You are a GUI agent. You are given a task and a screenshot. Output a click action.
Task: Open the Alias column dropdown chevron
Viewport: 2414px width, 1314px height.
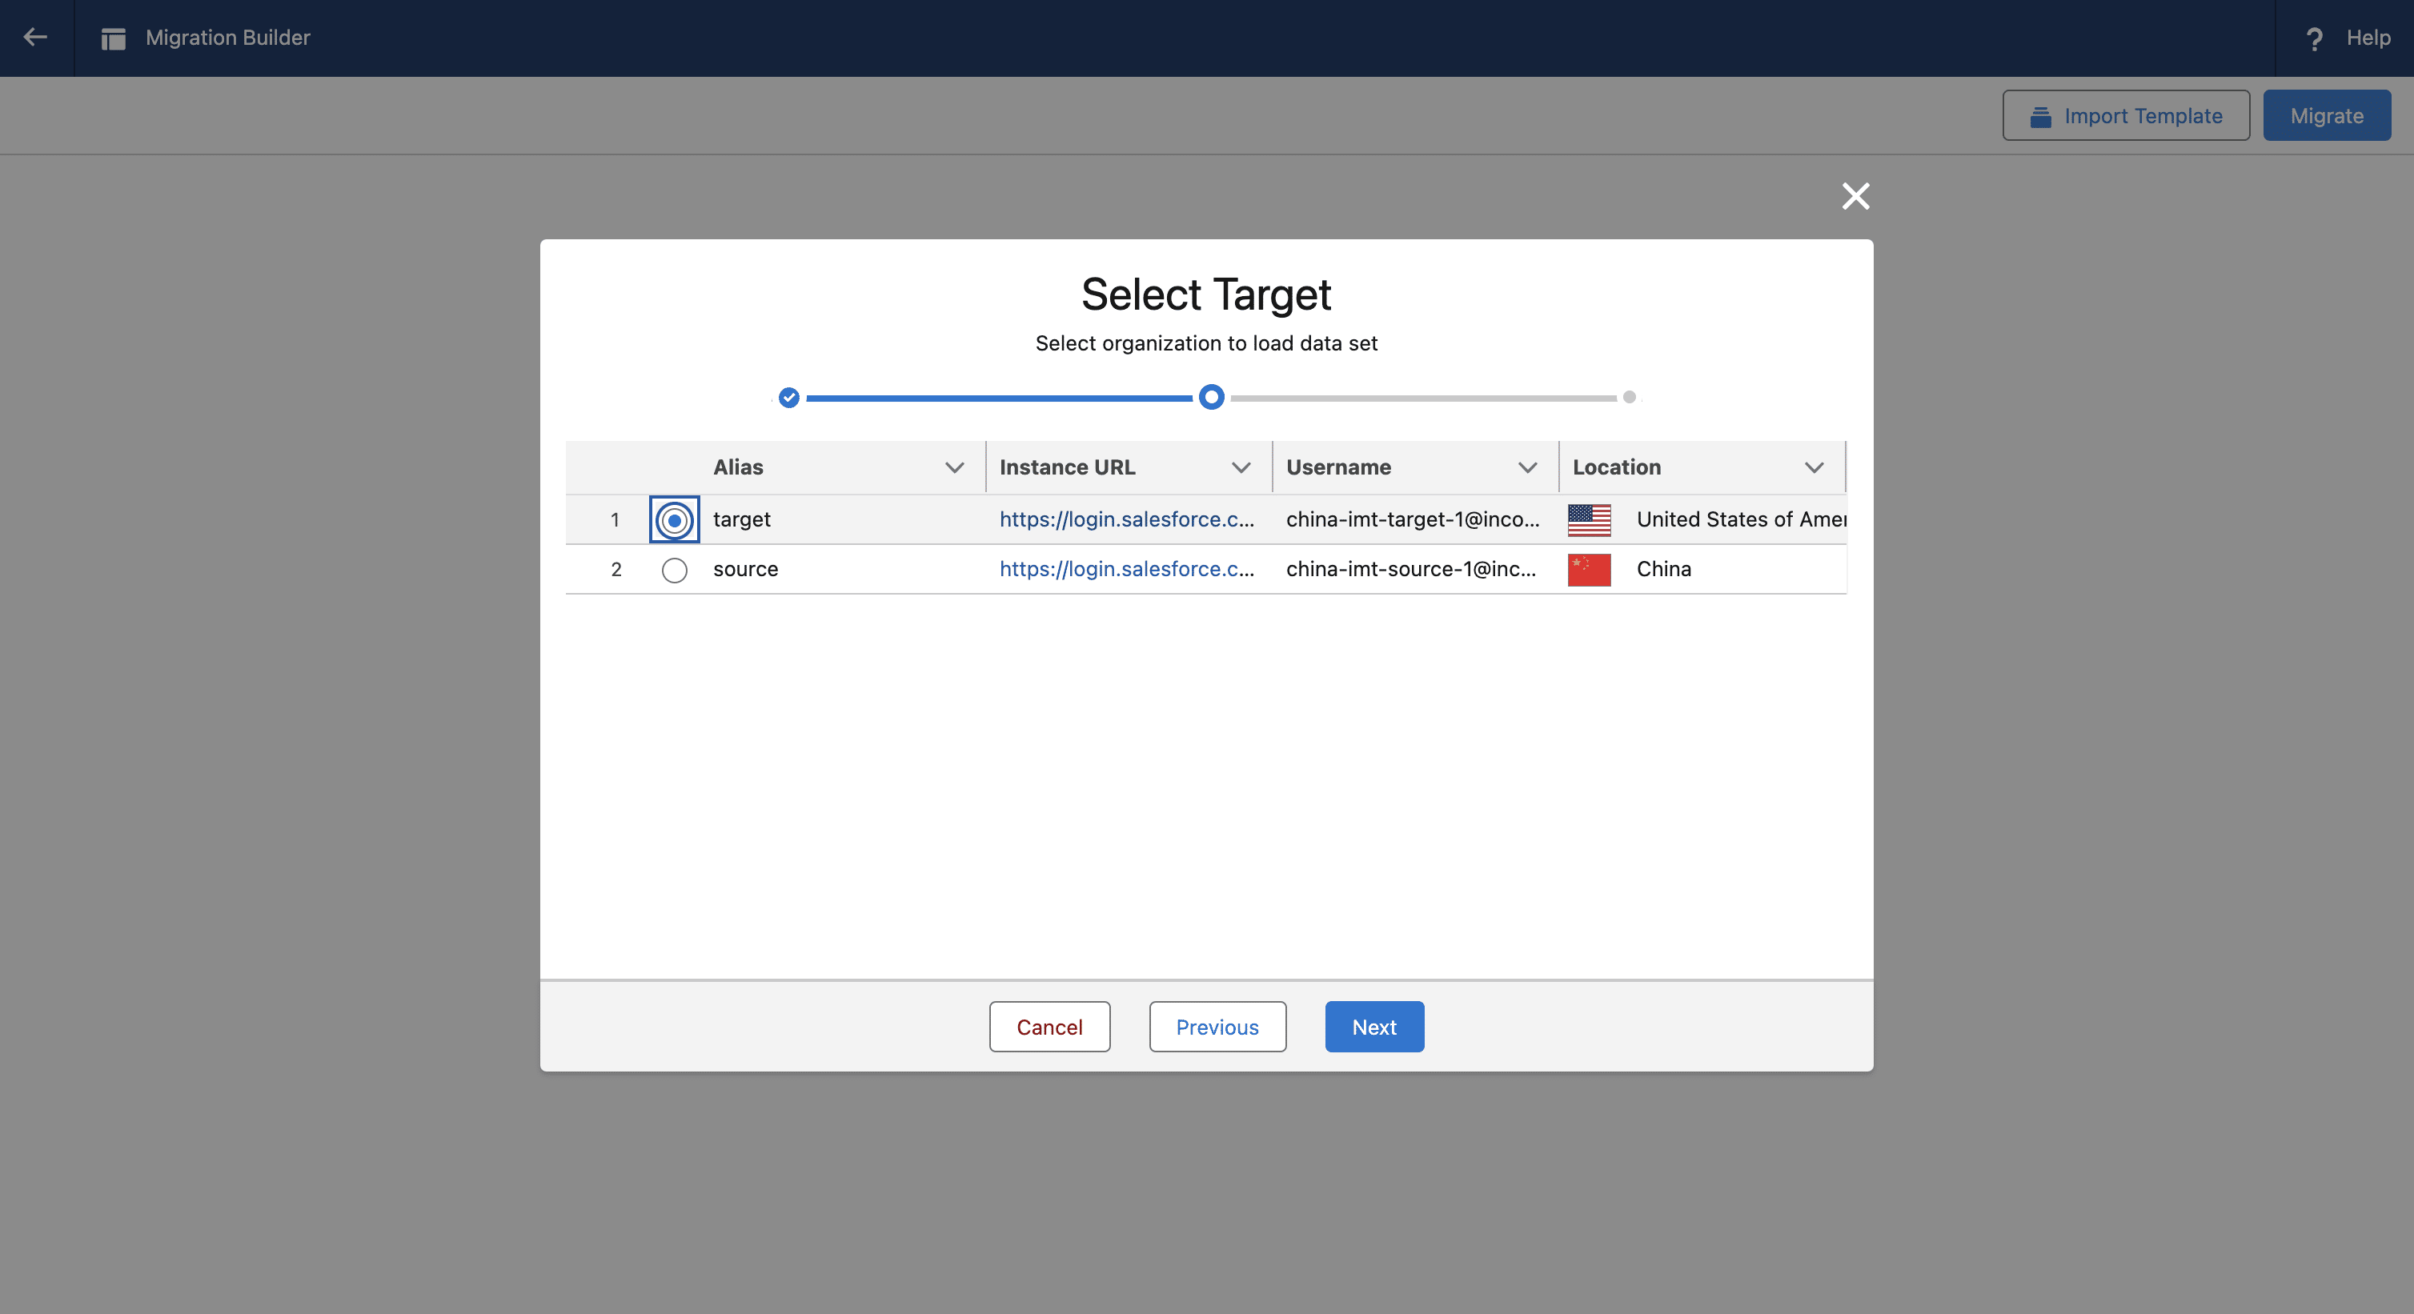point(954,467)
